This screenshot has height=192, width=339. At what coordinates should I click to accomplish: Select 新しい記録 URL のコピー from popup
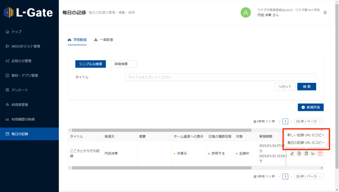click(306, 135)
